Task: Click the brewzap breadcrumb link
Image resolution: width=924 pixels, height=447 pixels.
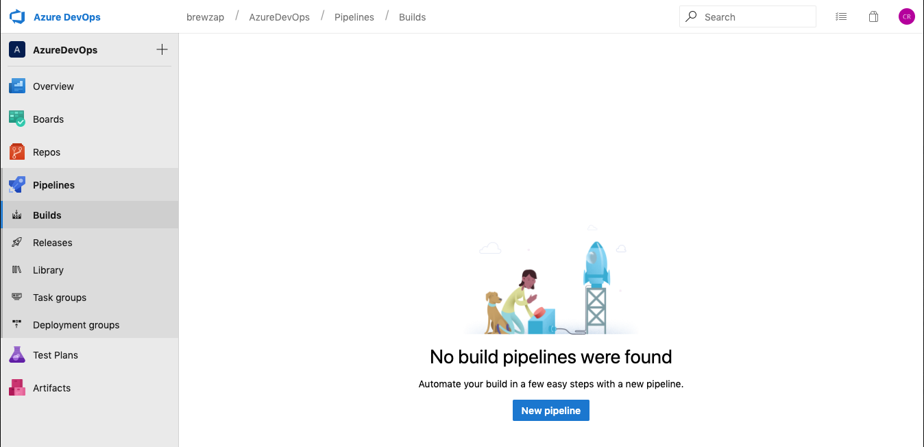Action: click(x=205, y=17)
